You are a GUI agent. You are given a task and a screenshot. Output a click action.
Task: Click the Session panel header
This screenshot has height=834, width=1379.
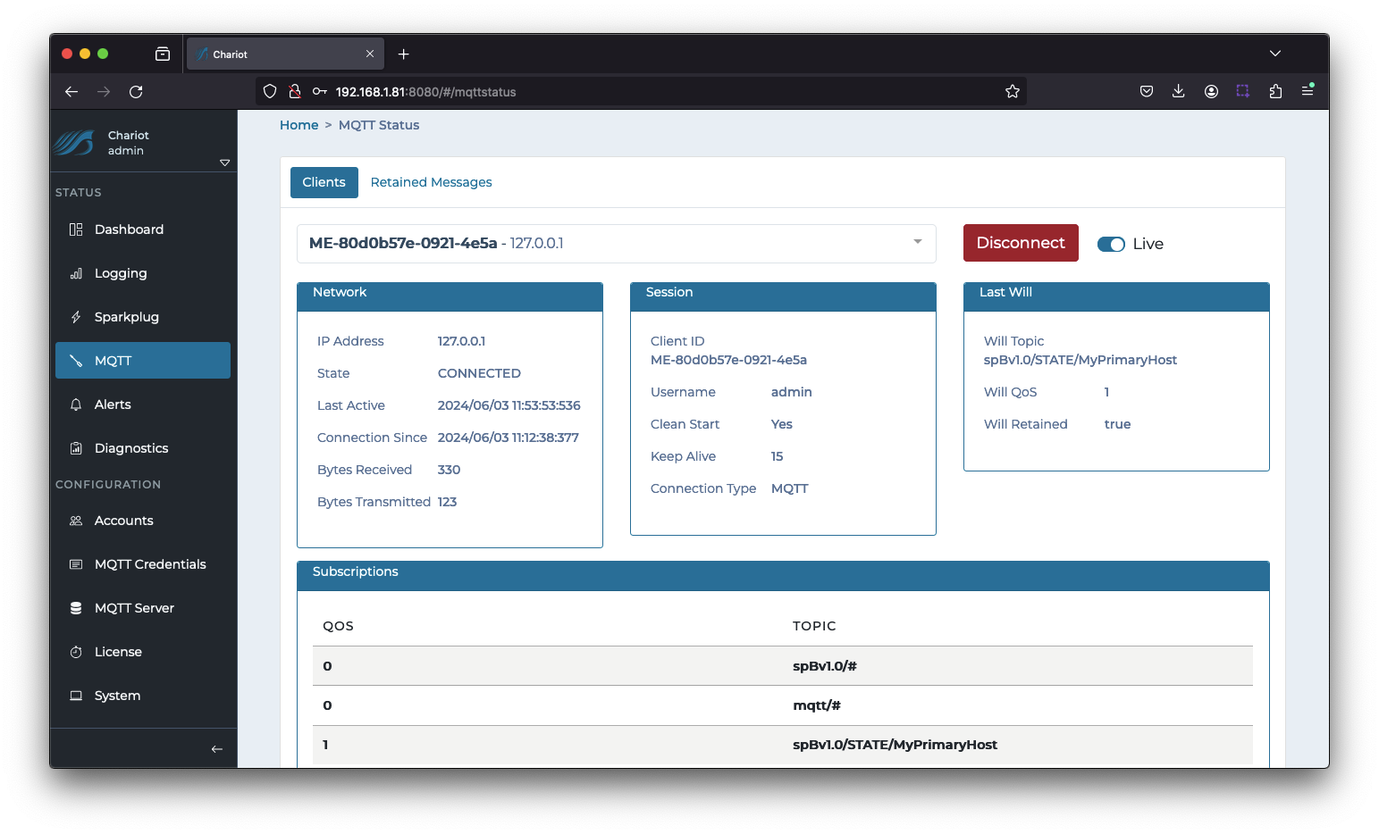(x=783, y=296)
